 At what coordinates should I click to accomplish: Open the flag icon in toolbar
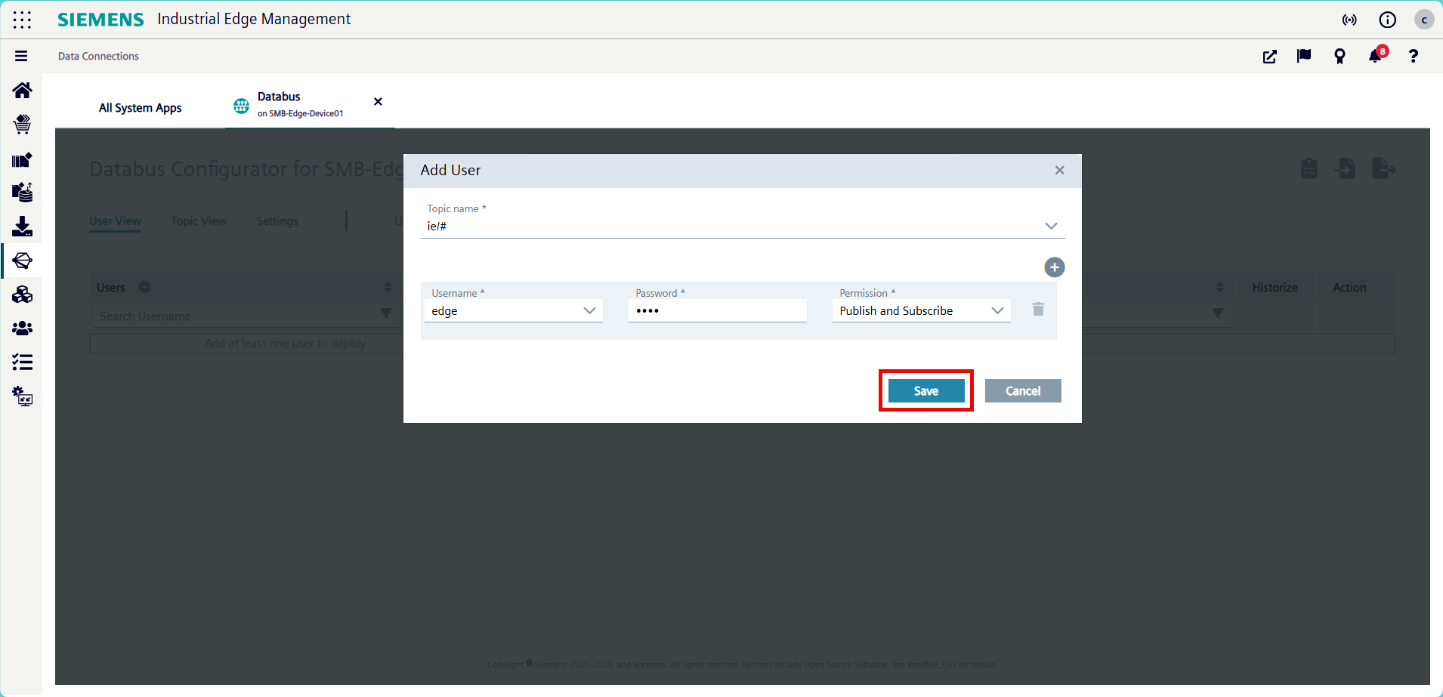tap(1303, 57)
